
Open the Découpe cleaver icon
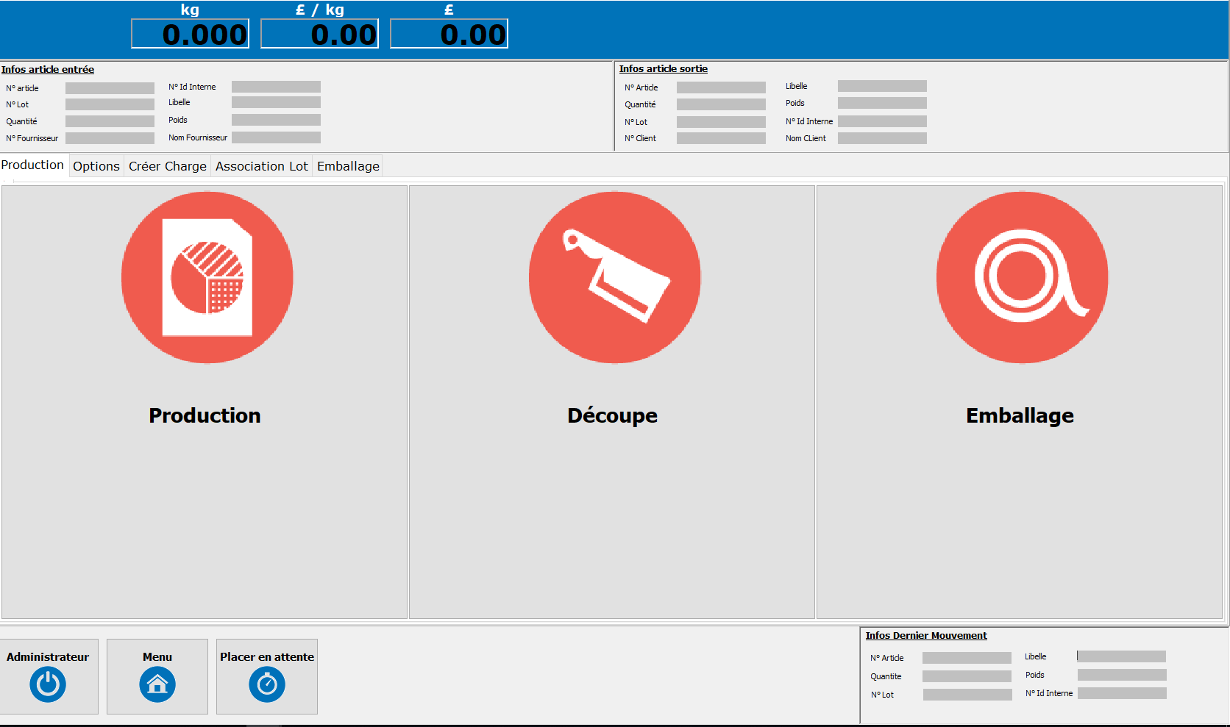tap(614, 278)
